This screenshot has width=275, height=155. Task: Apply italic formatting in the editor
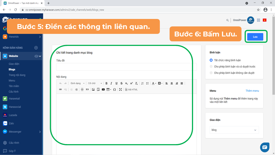111,83
